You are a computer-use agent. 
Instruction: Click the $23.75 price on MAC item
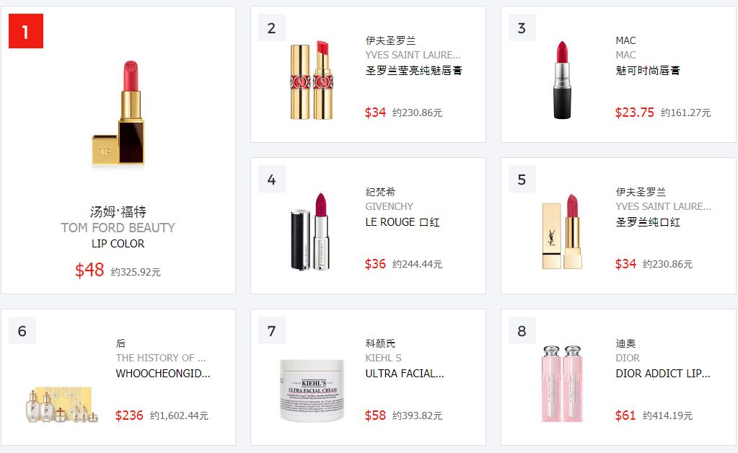[634, 113]
